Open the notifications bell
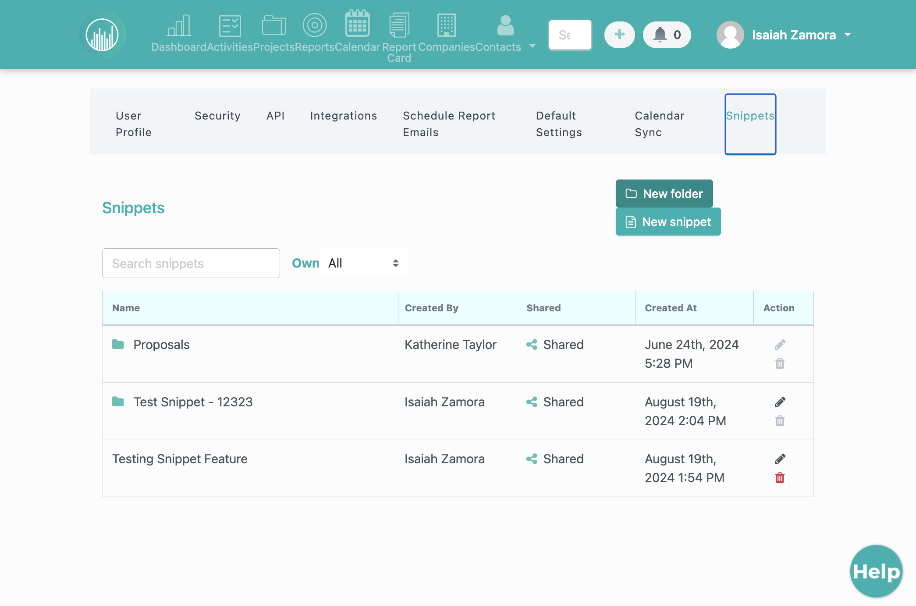Image resolution: width=916 pixels, height=606 pixels. [667, 35]
